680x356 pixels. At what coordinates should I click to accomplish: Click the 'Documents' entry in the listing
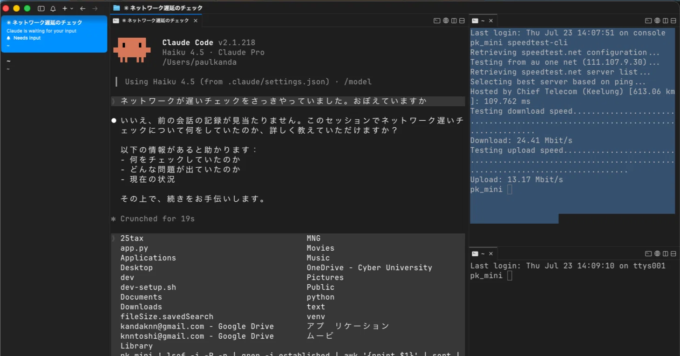pos(141,297)
